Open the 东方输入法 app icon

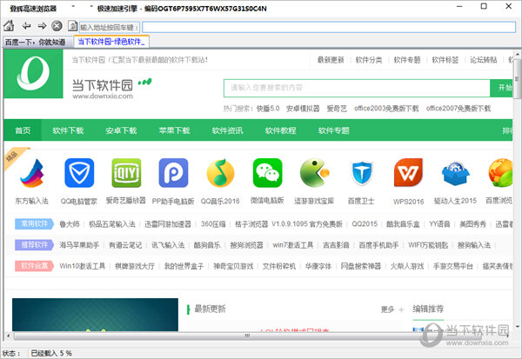[31, 173]
